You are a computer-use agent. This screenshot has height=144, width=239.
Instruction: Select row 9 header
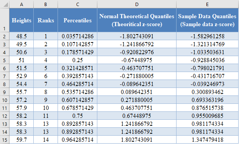[x=5, y=92]
